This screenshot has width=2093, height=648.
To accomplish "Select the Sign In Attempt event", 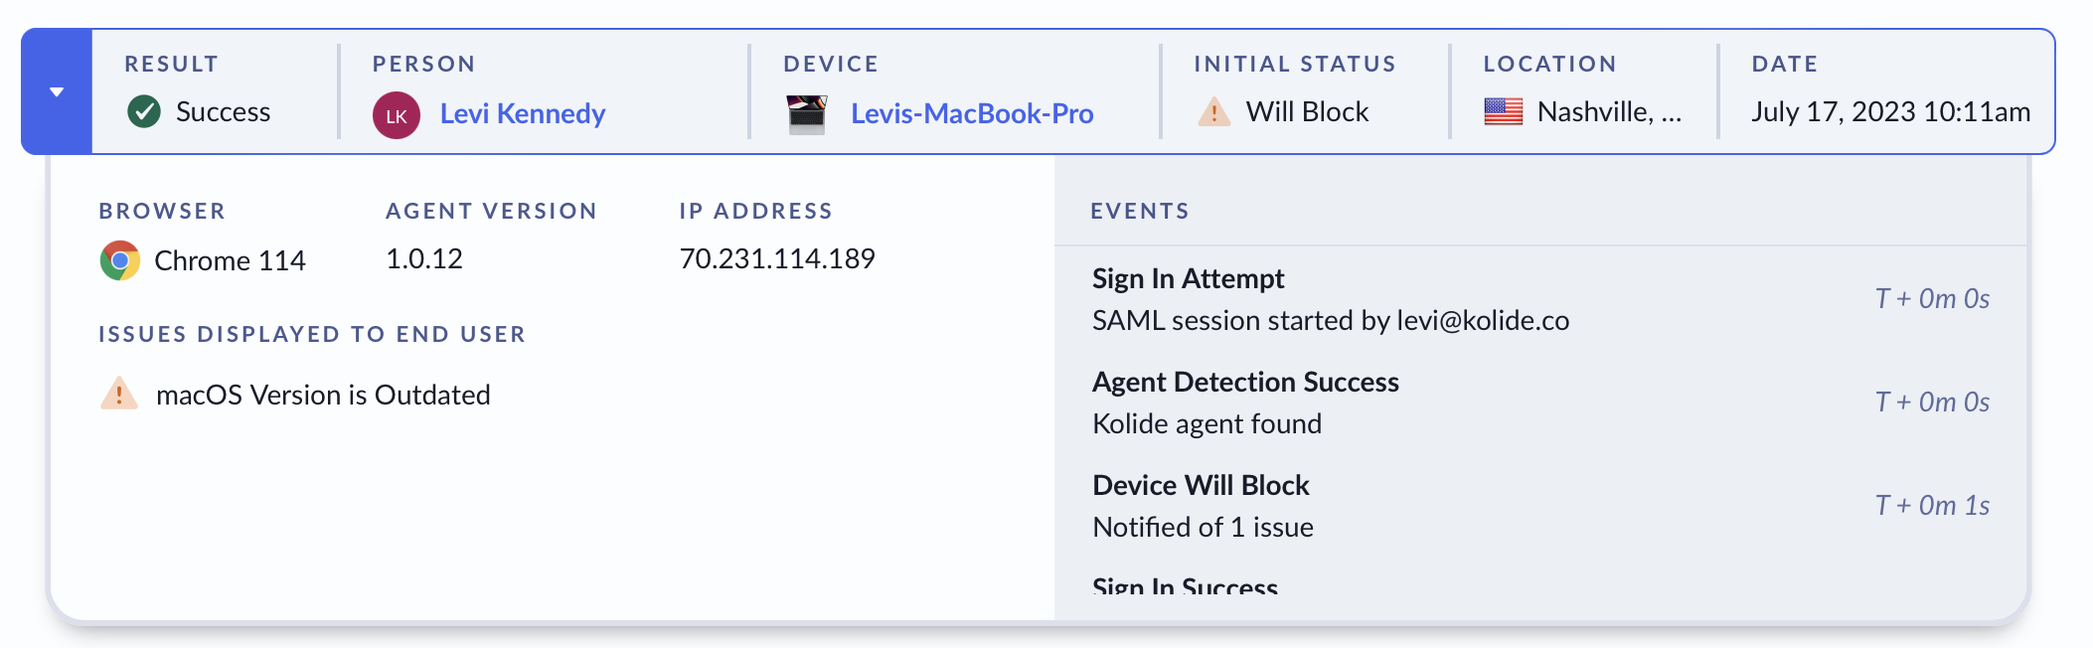I will (x=1188, y=278).
